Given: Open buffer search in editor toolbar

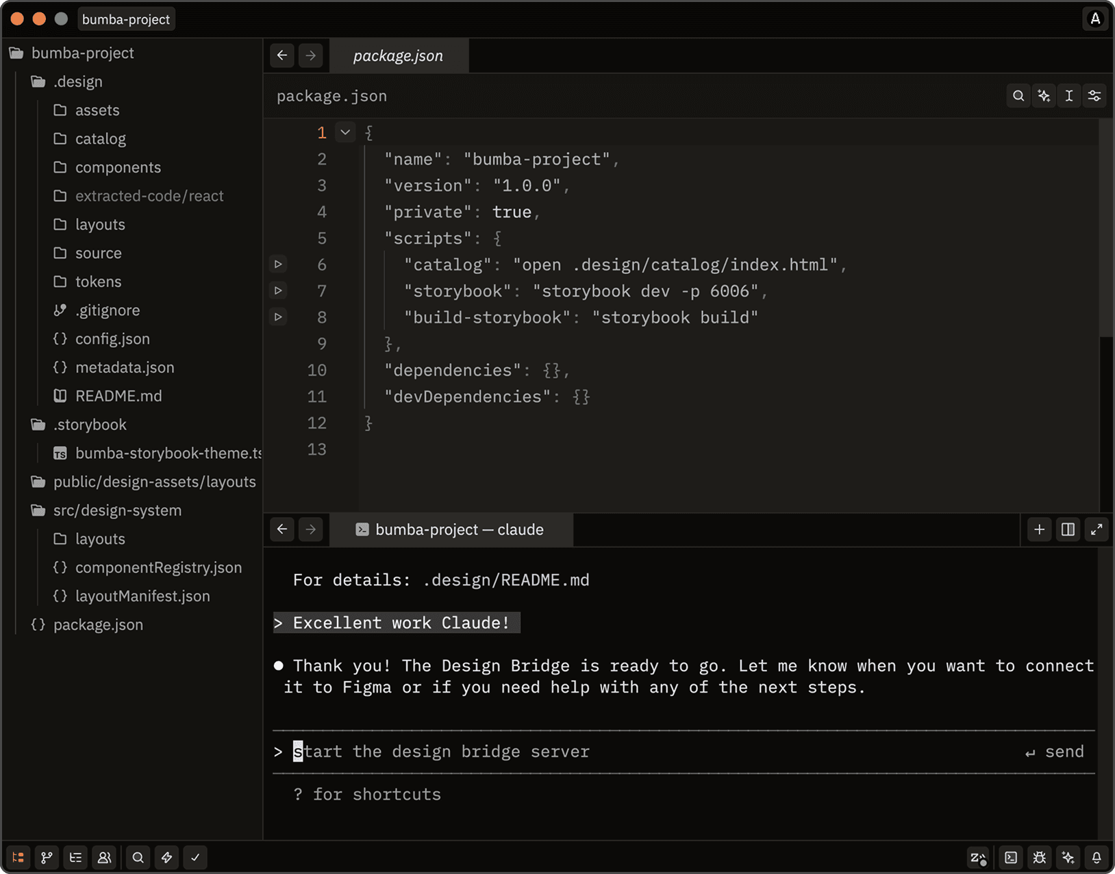Looking at the screenshot, I should [x=1018, y=96].
